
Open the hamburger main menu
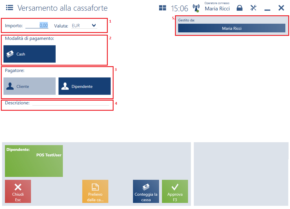10,8
